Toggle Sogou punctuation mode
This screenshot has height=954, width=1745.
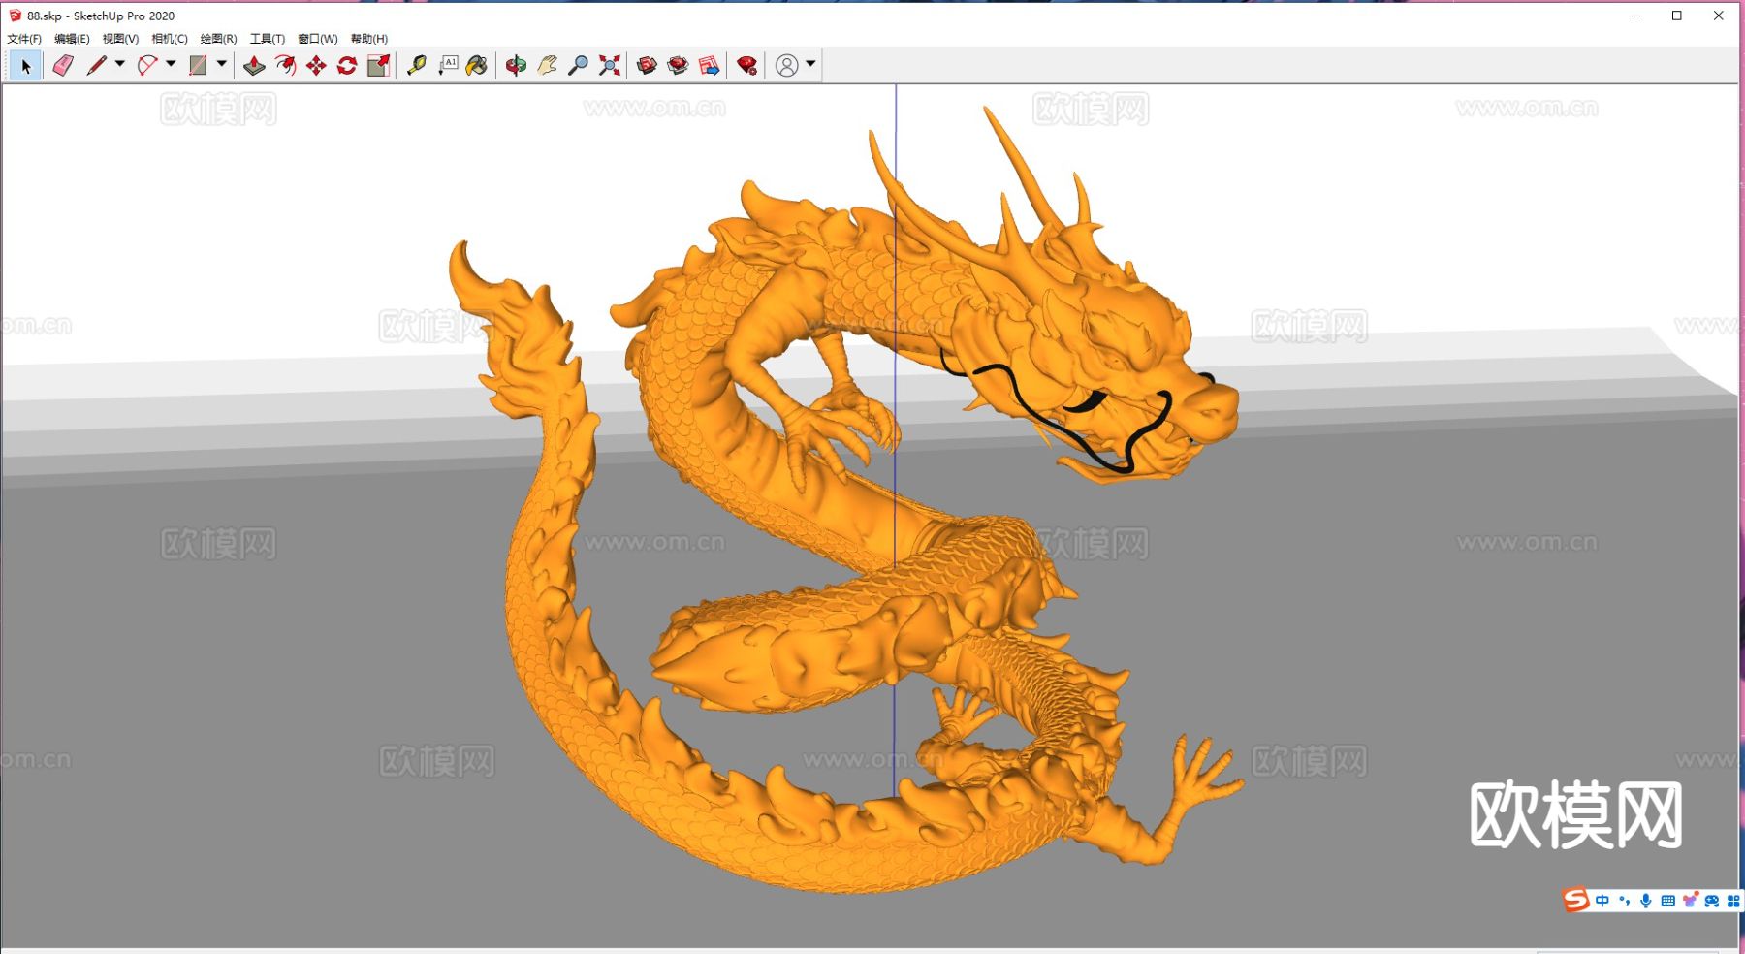pyautogui.click(x=1624, y=901)
